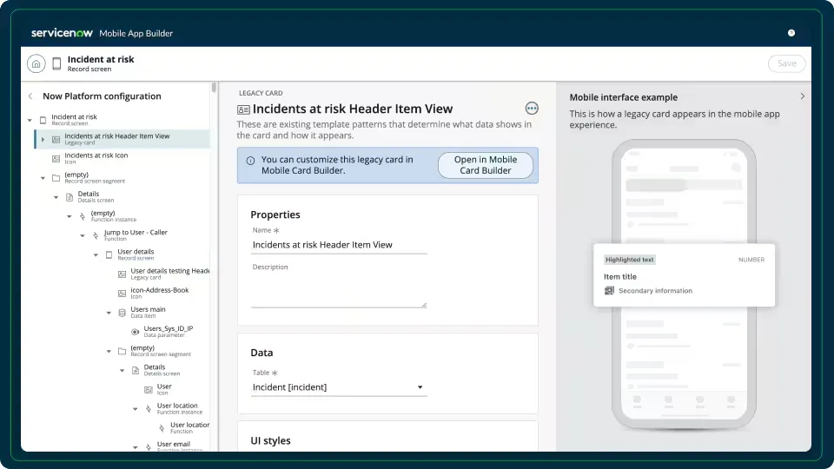The image size is (834, 469).
Task: Collapse the Now Platform configuration panel
Action: tap(30, 96)
